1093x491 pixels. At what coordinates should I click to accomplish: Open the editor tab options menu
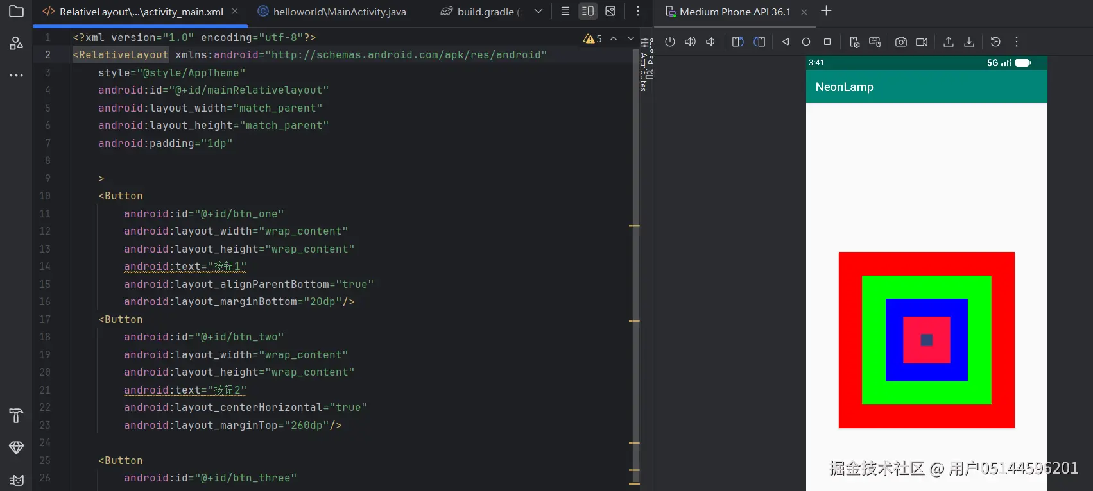(x=637, y=11)
